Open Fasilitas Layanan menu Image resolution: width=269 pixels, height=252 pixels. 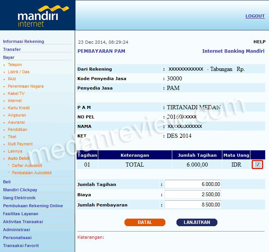[20, 214]
